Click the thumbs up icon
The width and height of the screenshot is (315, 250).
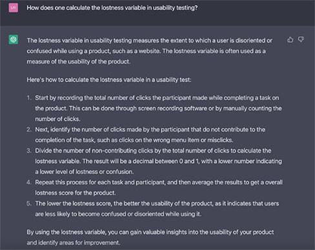[x=290, y=40]
